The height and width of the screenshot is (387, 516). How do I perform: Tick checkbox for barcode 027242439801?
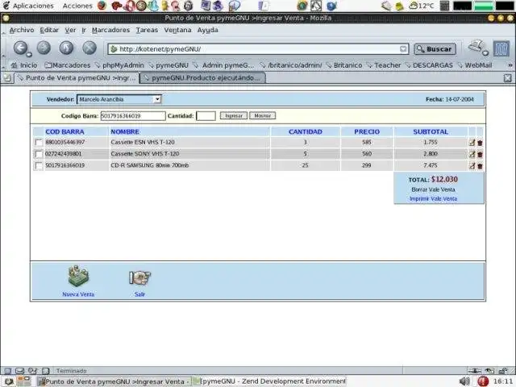[x=39, y=154]
